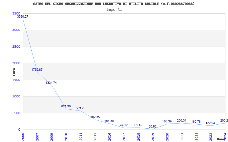Click x-axis year 2006
This screenshot has height=142, width=228.
click(23, 137)
